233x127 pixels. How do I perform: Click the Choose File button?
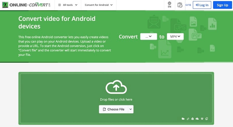(114, 109)
